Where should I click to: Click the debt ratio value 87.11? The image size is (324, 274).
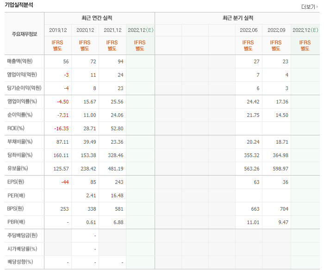[62, 142]
